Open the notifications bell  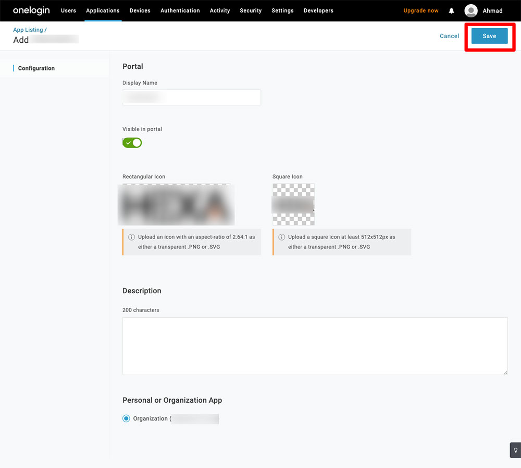(x=451, y=11)
